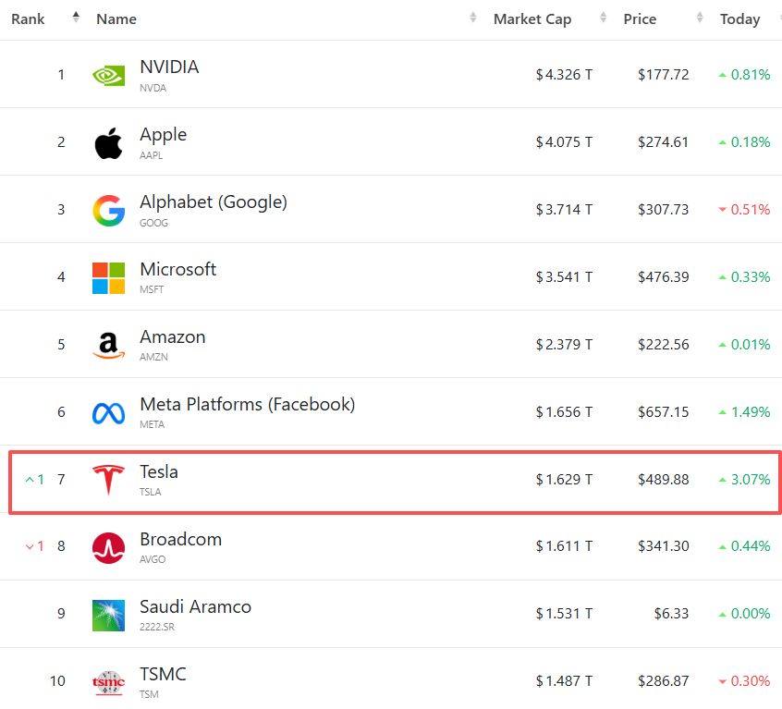Sort table by Rank column
The image size is (782, 709).
click(28, 18)
